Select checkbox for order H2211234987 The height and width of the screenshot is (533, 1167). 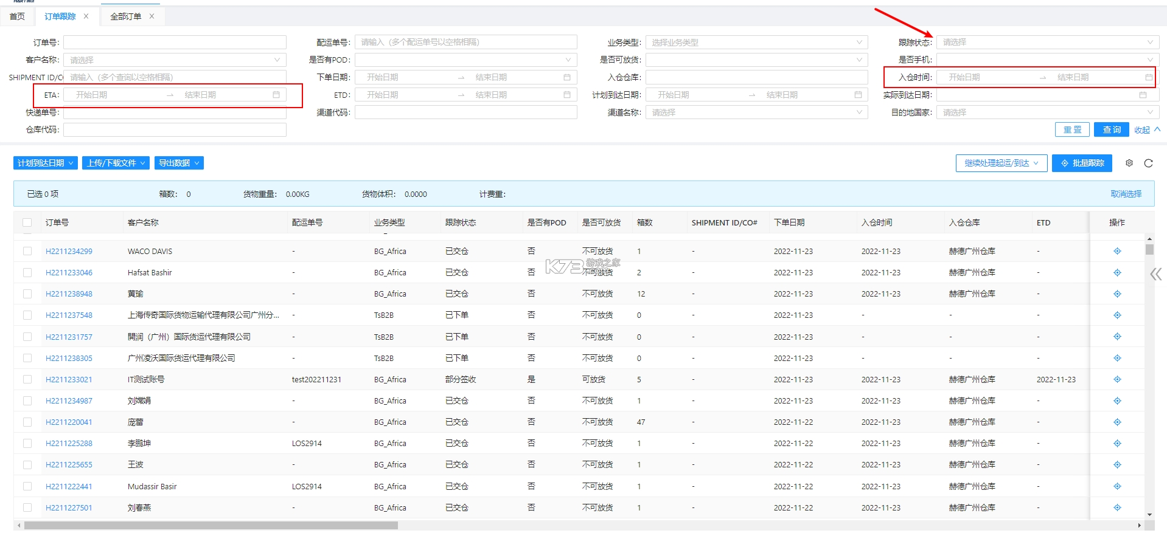[x=27, y=401]
